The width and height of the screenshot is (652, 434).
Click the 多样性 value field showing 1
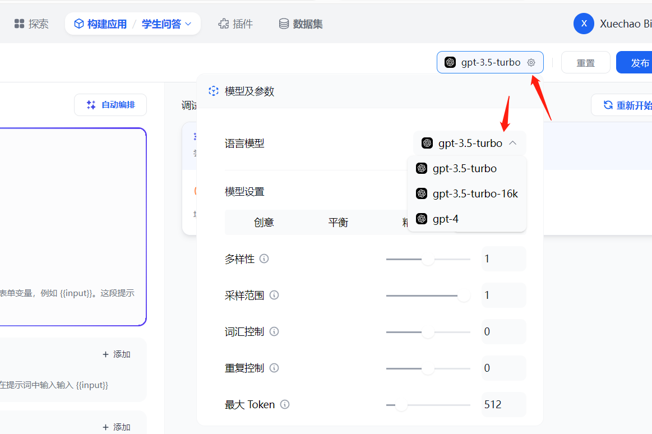503,258
